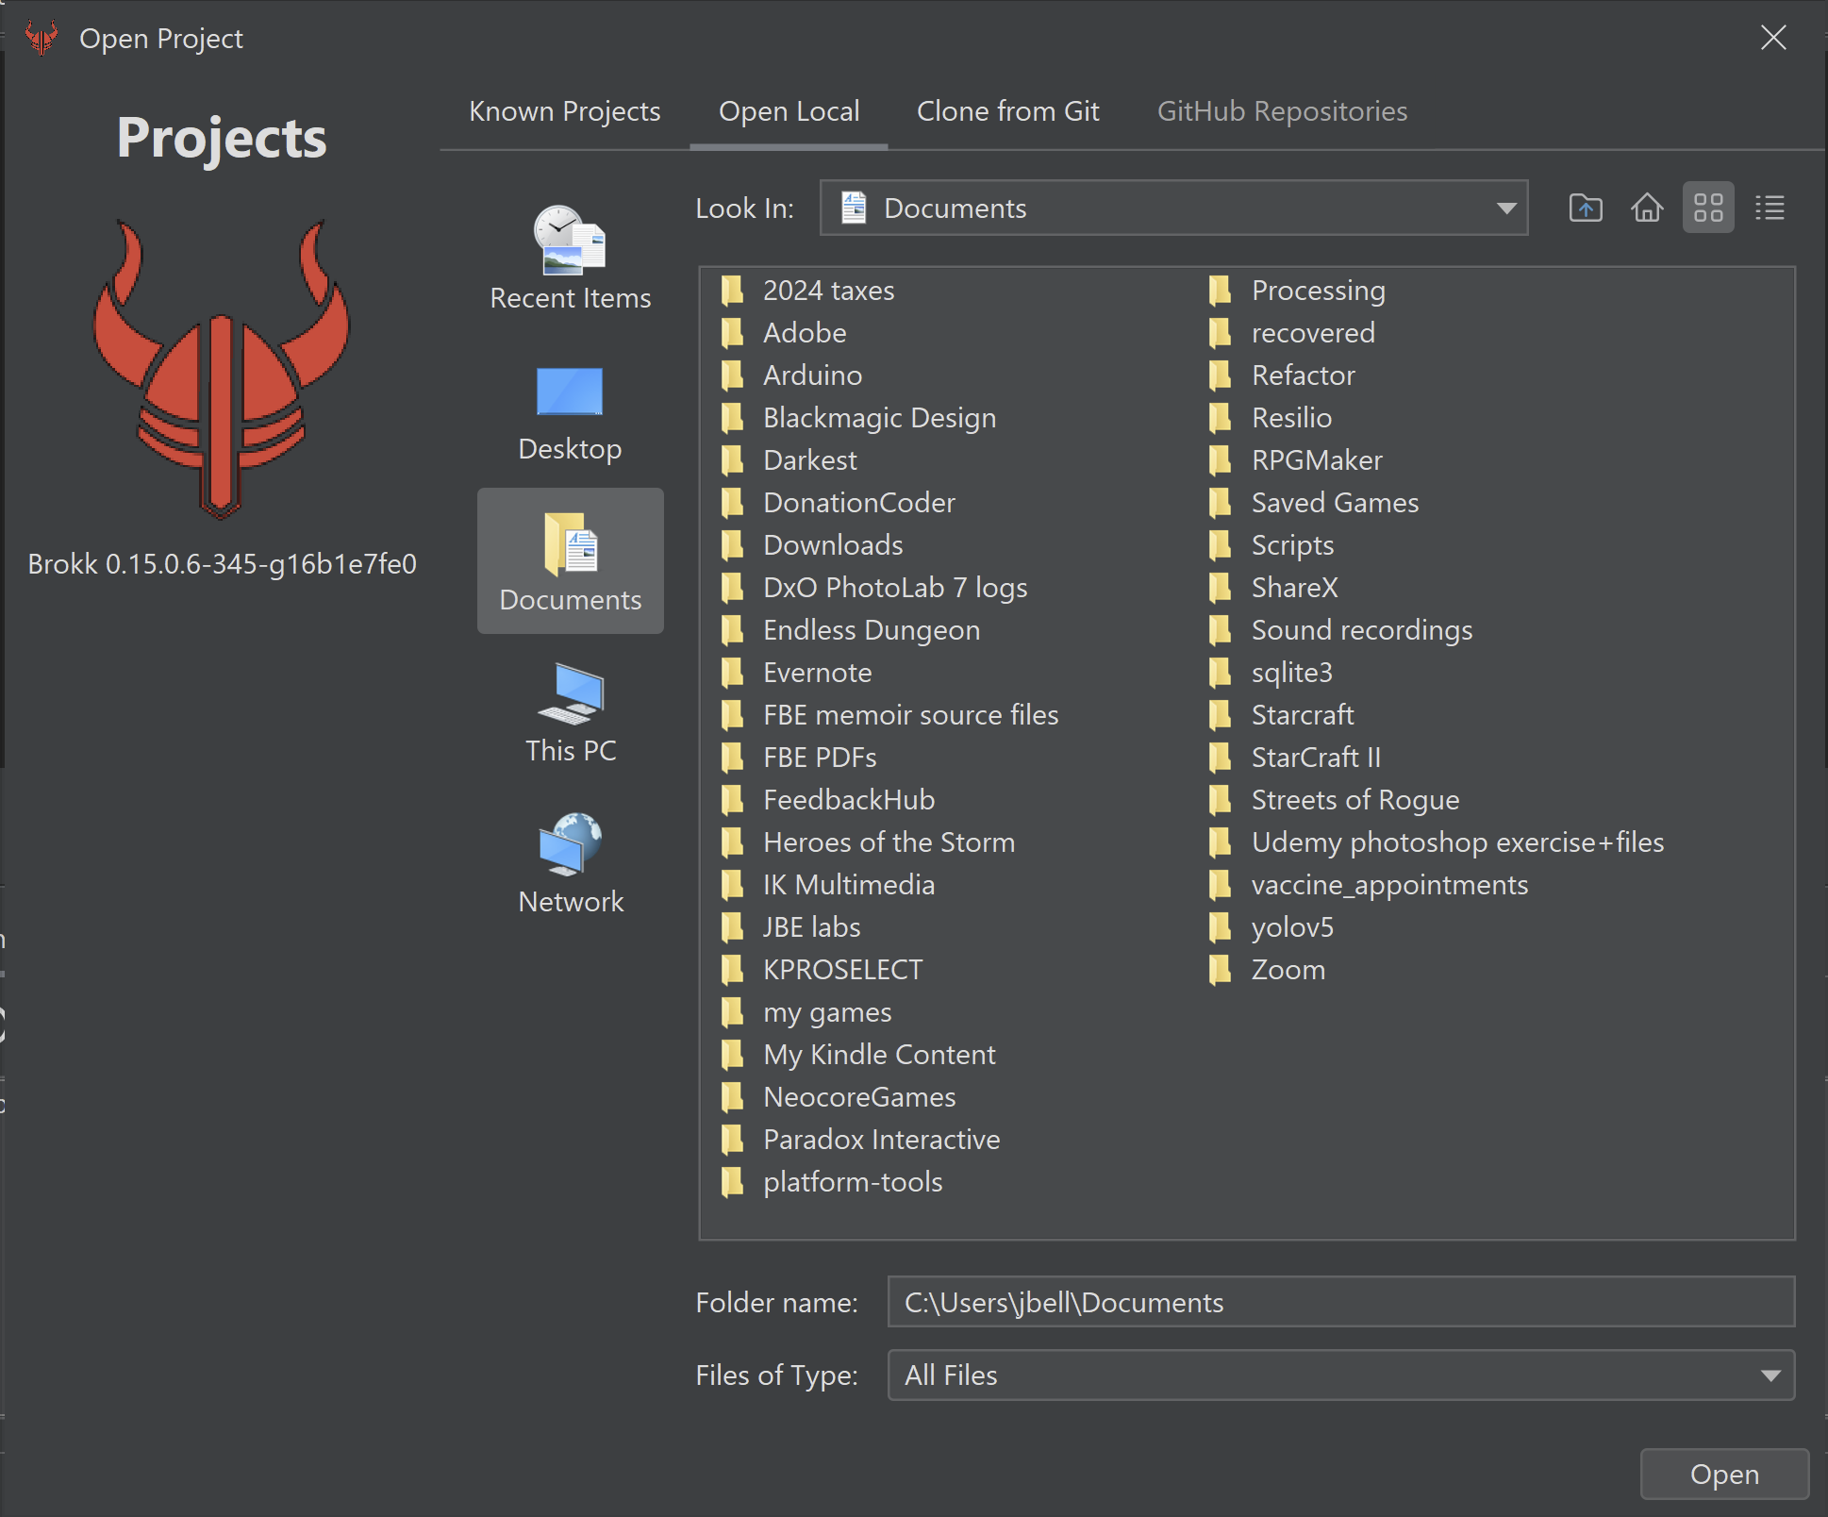
Task: Click the Open button
Action: click(1723, 1474)
